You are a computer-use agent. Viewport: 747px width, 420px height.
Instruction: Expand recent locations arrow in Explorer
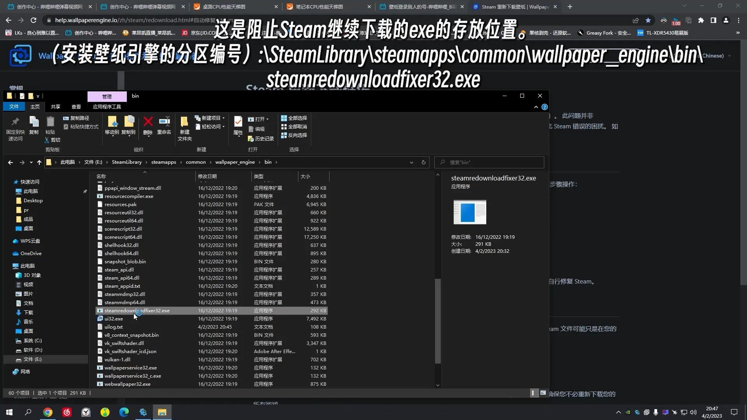point(31,163)
